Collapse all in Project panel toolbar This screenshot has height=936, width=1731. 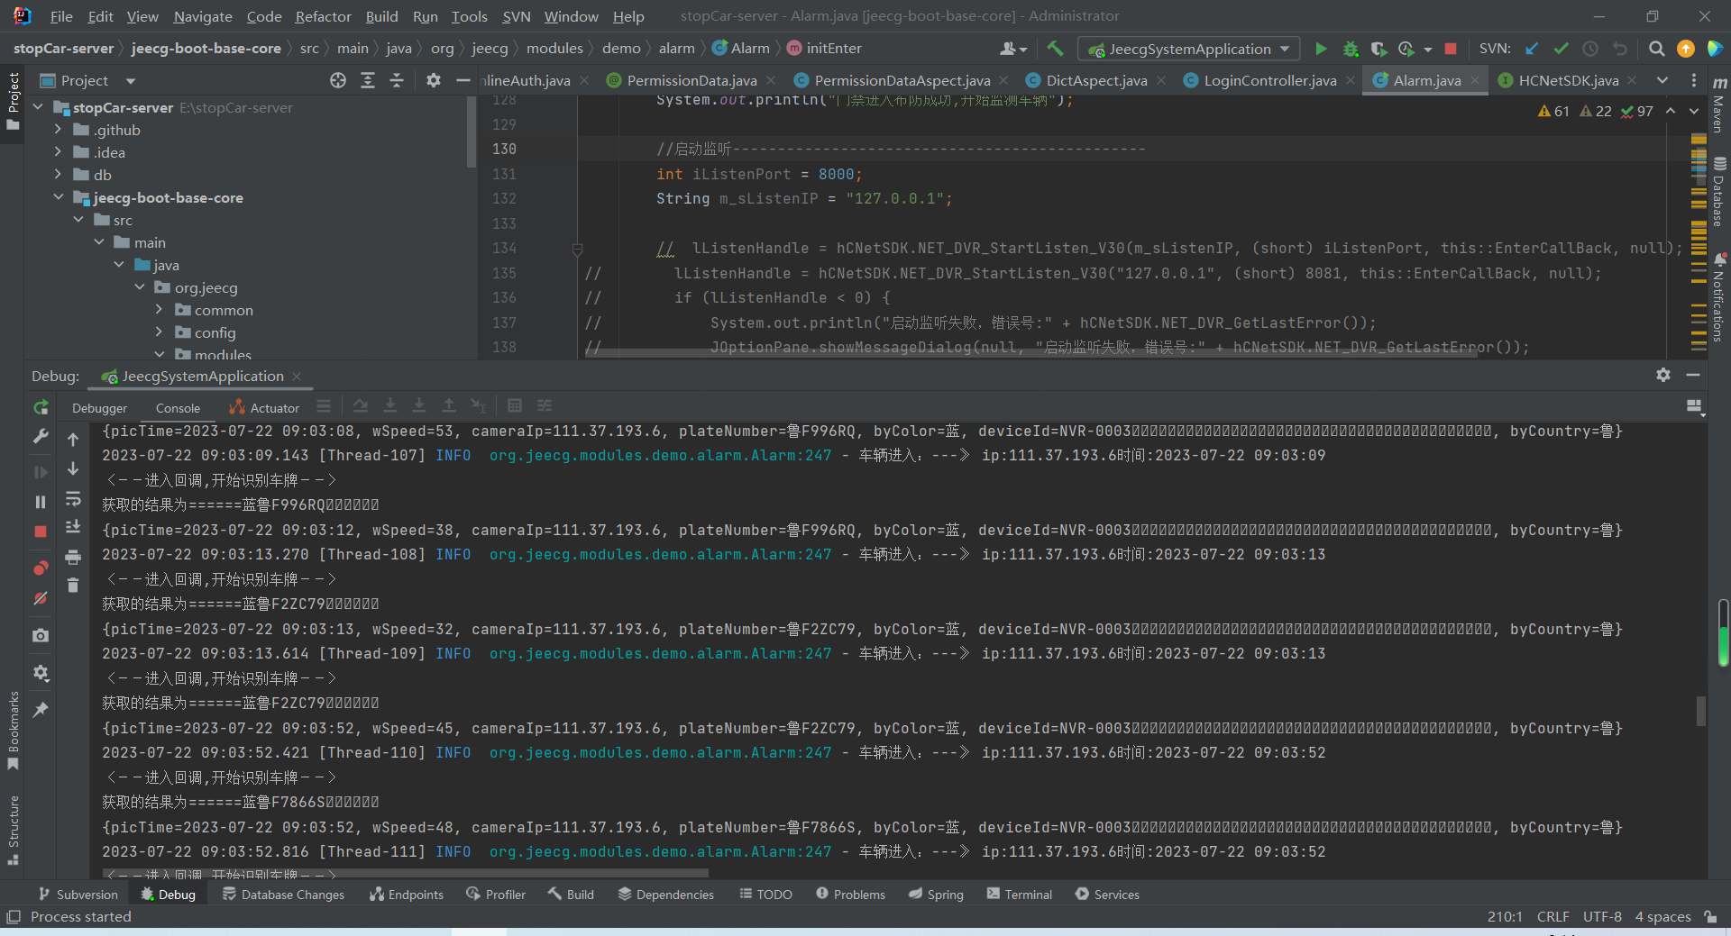coord(397,80)
